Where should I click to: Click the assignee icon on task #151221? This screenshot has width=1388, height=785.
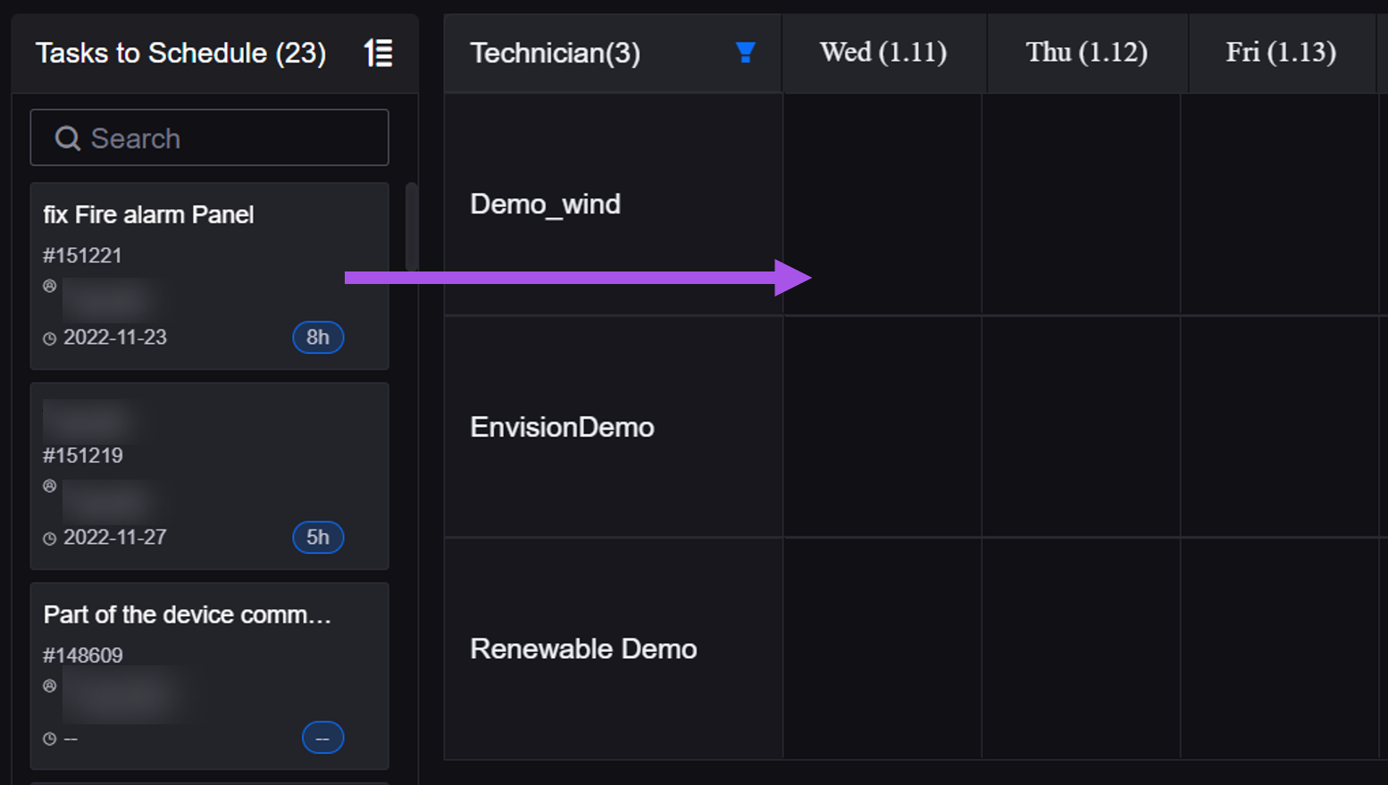click(x=50, y=287)
